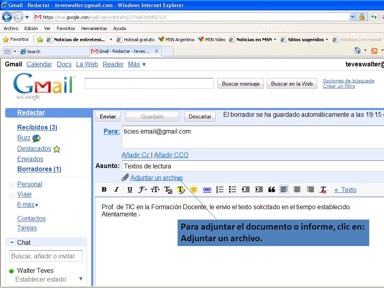Screen dimensions: 384x288
Task: Switch to plain text with « Texto
Action: [345, 190]
